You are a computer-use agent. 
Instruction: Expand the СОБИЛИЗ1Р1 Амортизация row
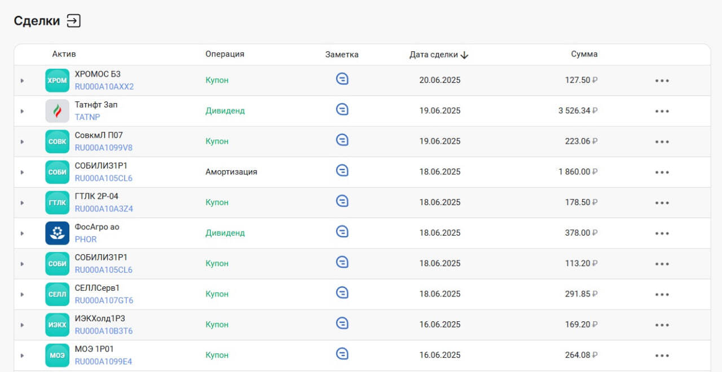[23, 172]
